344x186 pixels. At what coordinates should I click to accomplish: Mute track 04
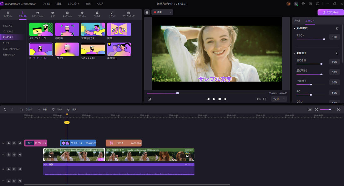(x=20, y=143)
